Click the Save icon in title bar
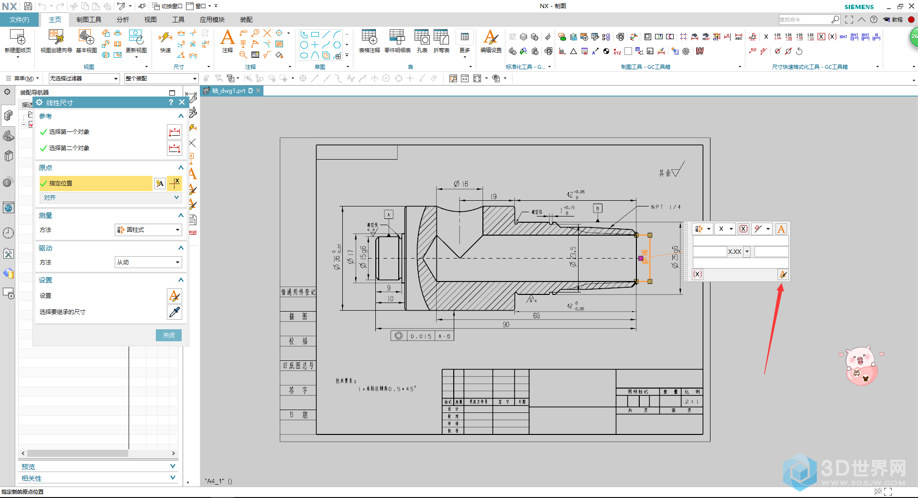This screenshot has height=498, width=918. 28,6
